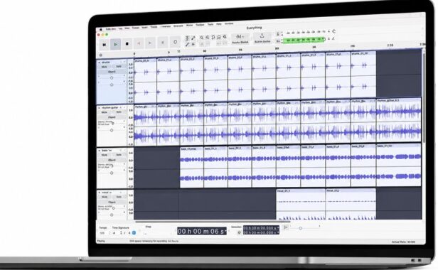
Task: Open the Generate menu
Action: (178, 26)
